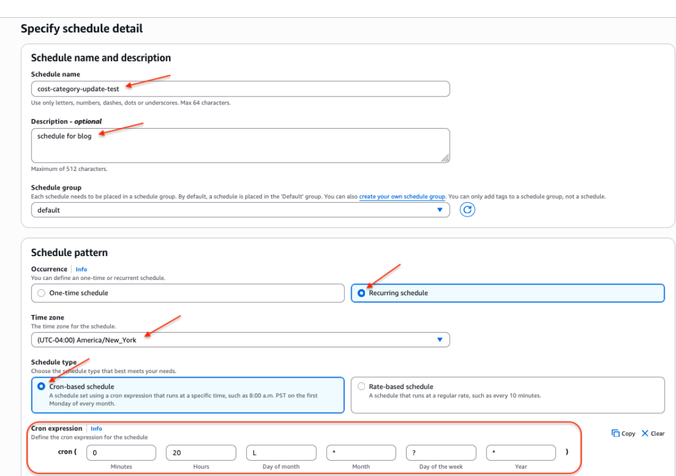Click the cron Day of month field
Screen dimensions: 676x476
click(x=281, y=453)
